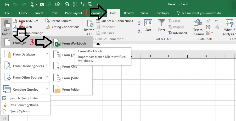Image resolution: width=236 pixels, height=121 pixels.
Task: Click the Camera icon in the quick access toolbar
Action: coord(42,4)
